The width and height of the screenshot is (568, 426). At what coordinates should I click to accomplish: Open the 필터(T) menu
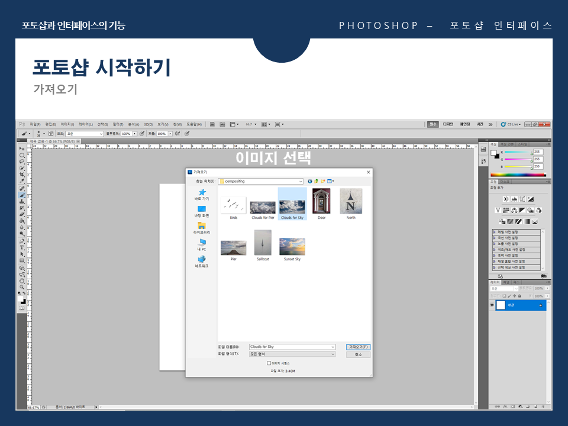118,124
